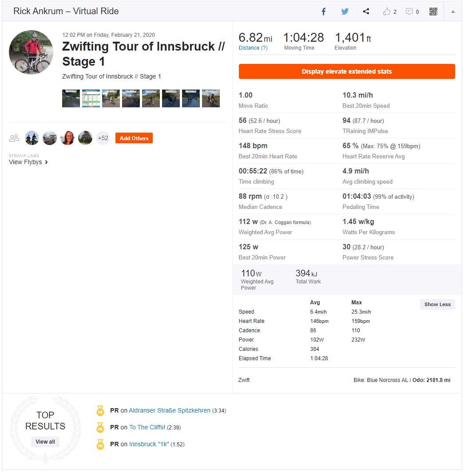
Task: Give kudos with the thumbs-up icon
Action: [386, 12]
